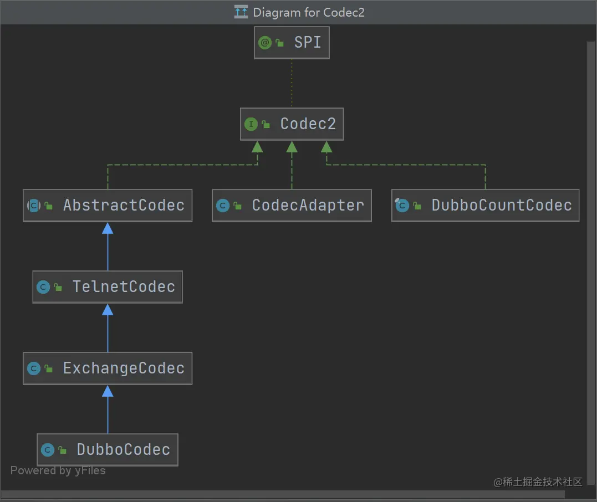Click the AbstractCodec abstract class icon
The width and height of the screenshot is (597, 502).
[x=34, y=206]
